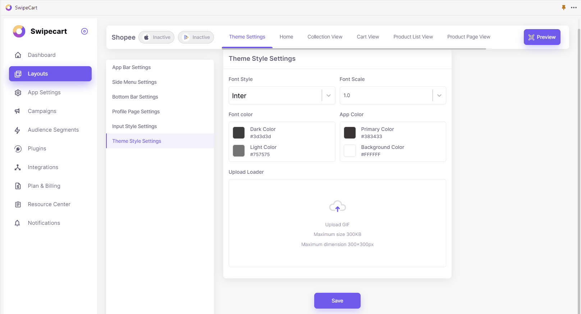Image resolution: width=581 pixels, height=314 pixels.
Task: Click the Layouts icon in sidebar
Action: tap(18, 74)
